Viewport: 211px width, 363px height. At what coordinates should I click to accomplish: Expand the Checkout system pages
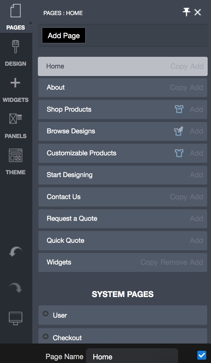click(x=45, y=337)
